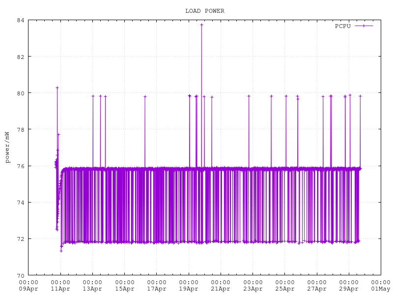Click the 70 y-axis tick label
The image size is (393, 295).
point(21,275)
